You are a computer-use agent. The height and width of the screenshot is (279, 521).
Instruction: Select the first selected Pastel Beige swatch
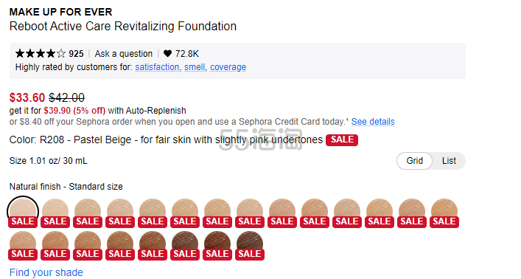(23, 212)
